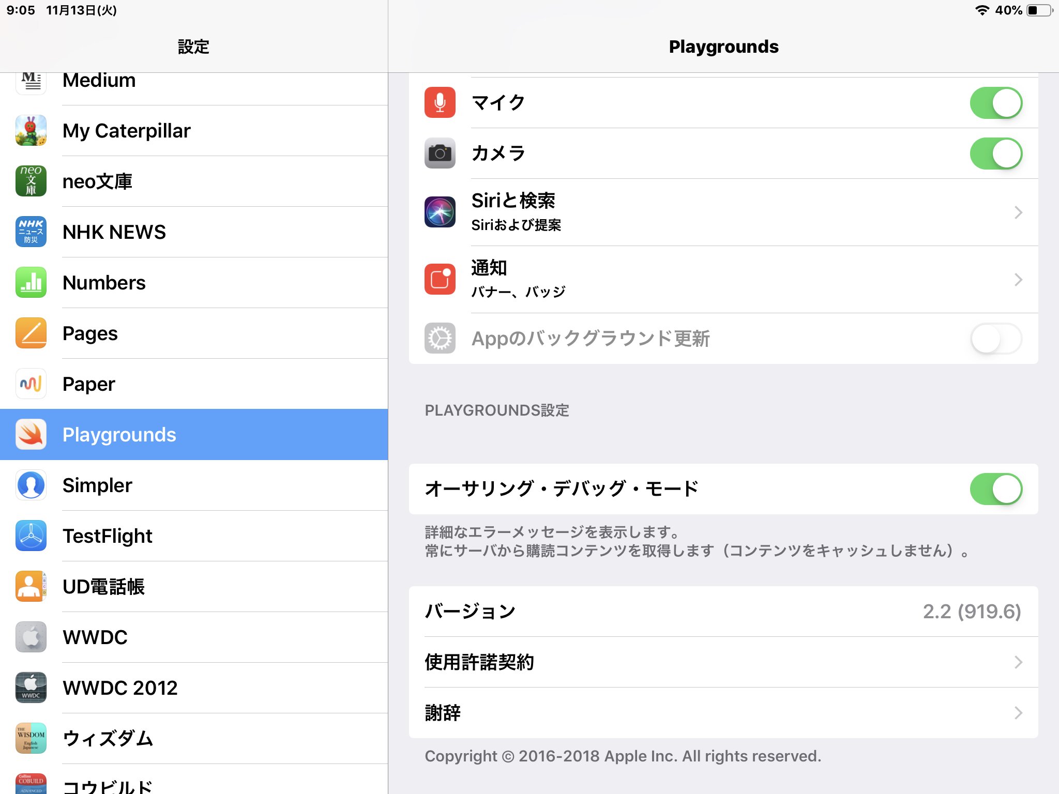
Task: Open 使用許諾契約 via its chevron
Action: coord(1018,662)
